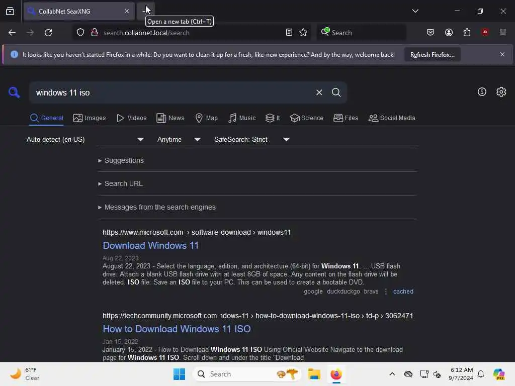Viewport: 515px width, 386px height.
Task: Open the notifications bell icon
Action: click(x=481, y=374)
